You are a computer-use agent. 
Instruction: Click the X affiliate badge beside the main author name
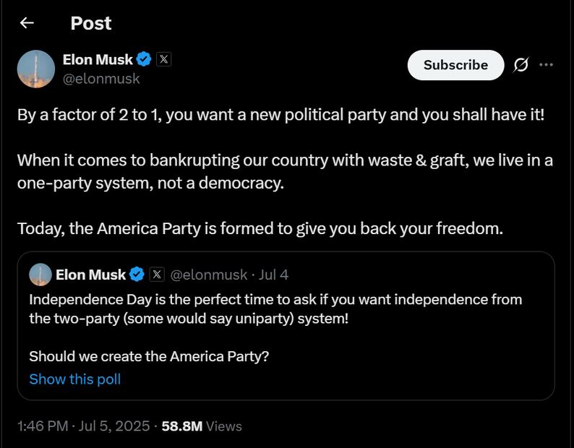click(x=163, y=59)
